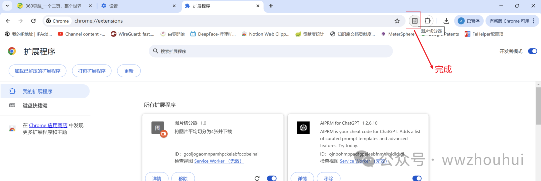Close the 扩展程序 tab

258,6
